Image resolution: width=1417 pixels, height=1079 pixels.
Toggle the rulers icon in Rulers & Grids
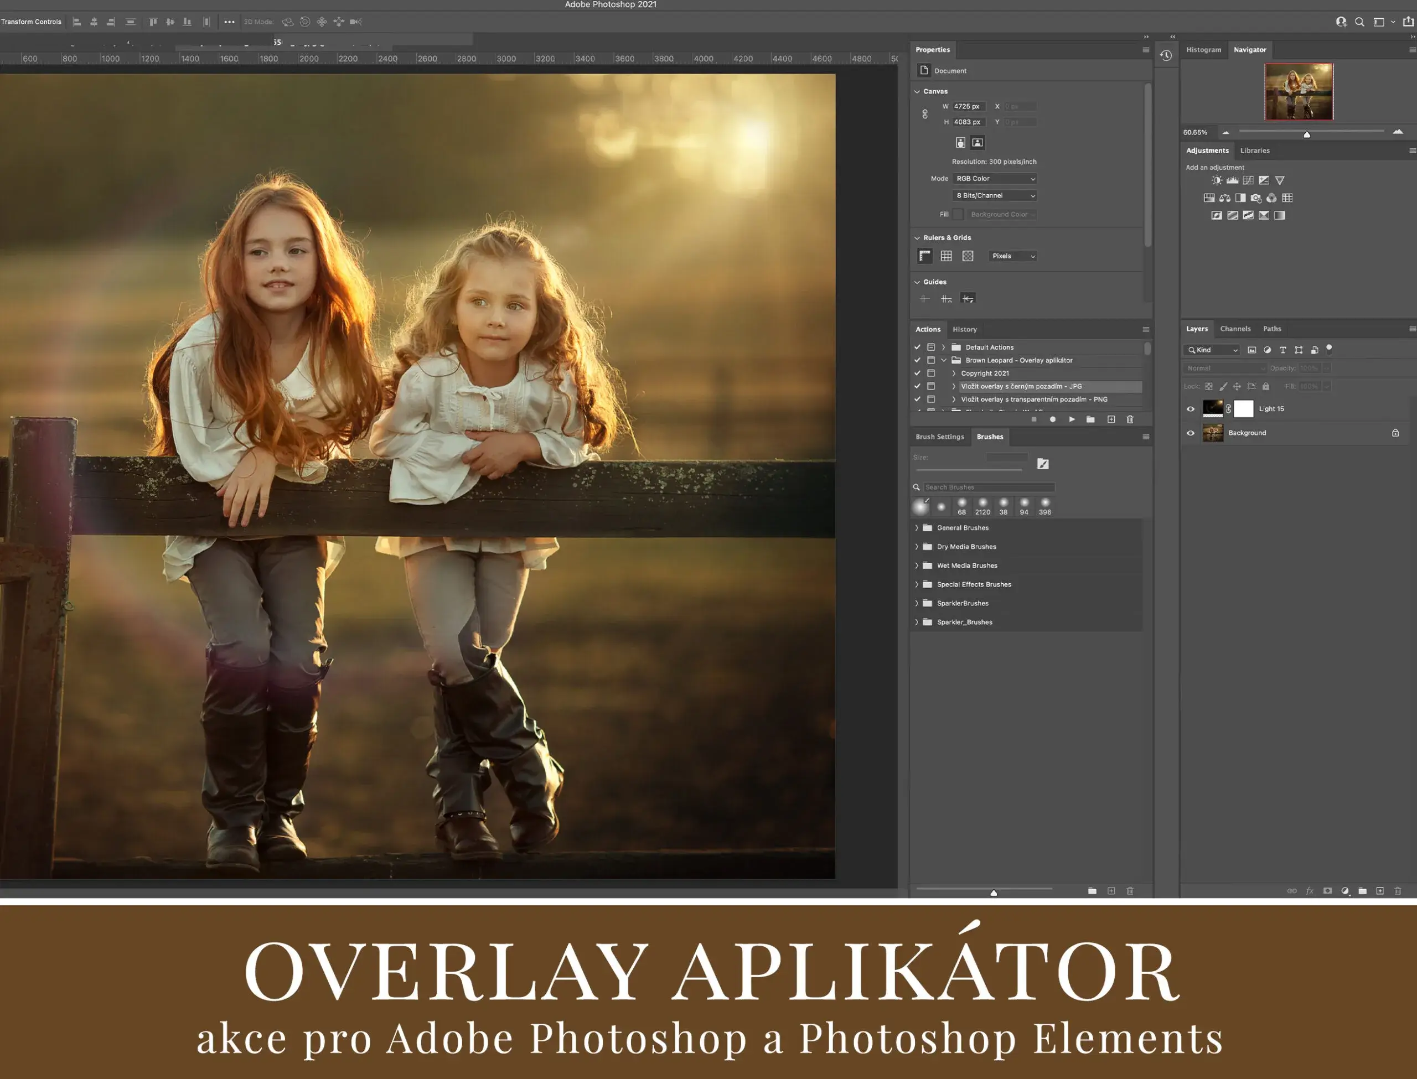tap(925, 256)
